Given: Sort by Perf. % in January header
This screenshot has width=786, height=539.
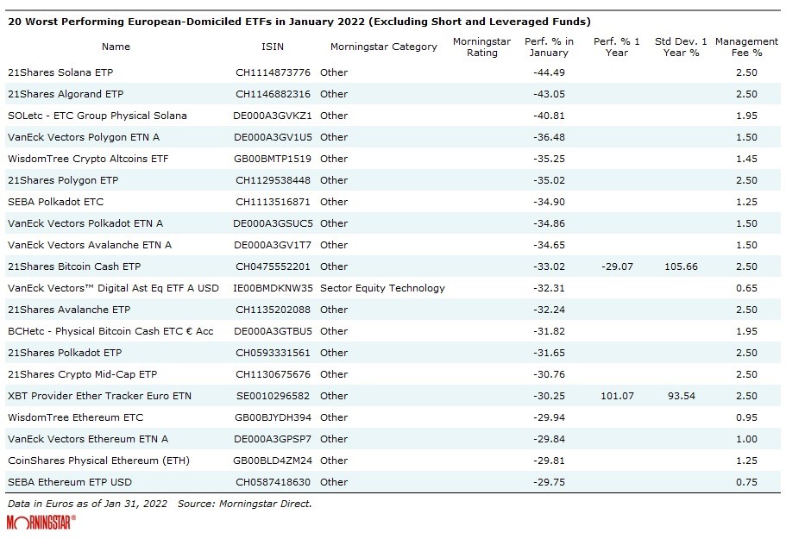Looking at the screenshot, I should tap(548, 47).
